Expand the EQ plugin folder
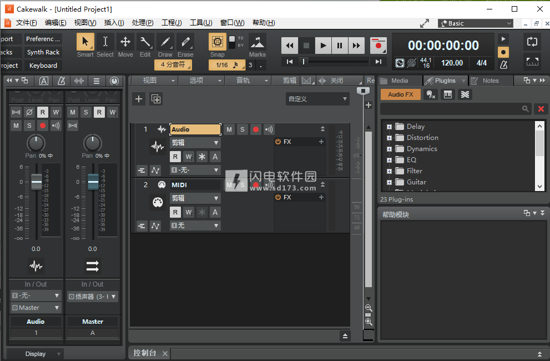Image resolution: width=550 pixels, height=361 pixels. (x=389, y=160)
